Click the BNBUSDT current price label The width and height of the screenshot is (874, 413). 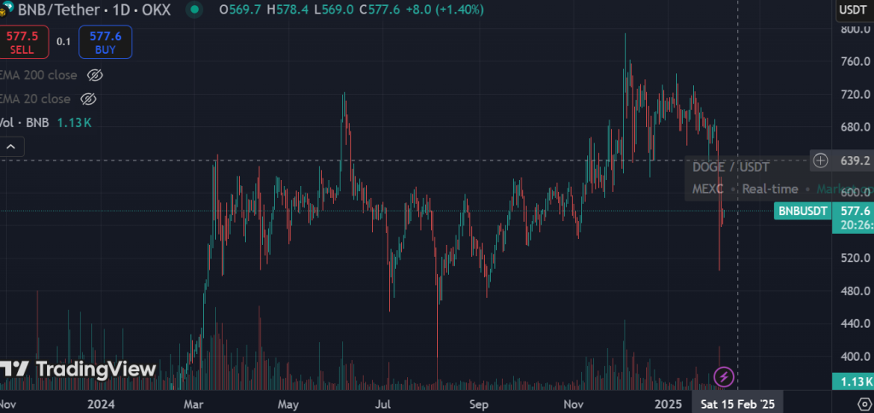pos(802,211)
